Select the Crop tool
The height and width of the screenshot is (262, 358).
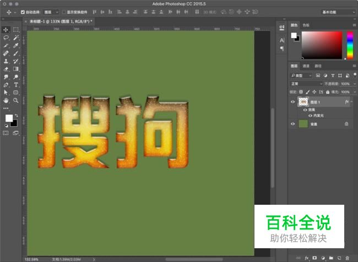point(6,46)
